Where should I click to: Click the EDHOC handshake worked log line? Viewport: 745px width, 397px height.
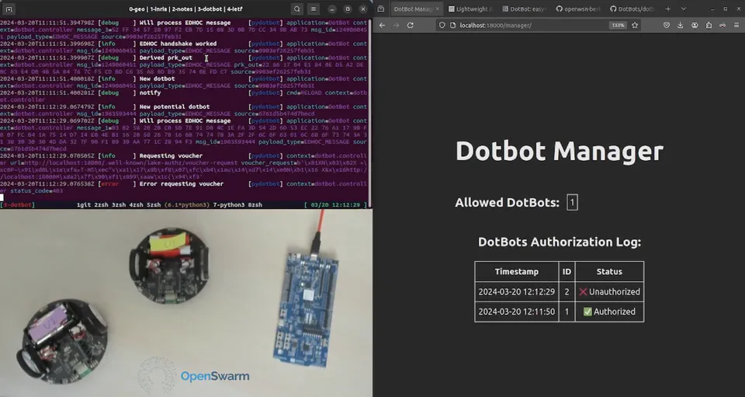click(x=178, y=44)
